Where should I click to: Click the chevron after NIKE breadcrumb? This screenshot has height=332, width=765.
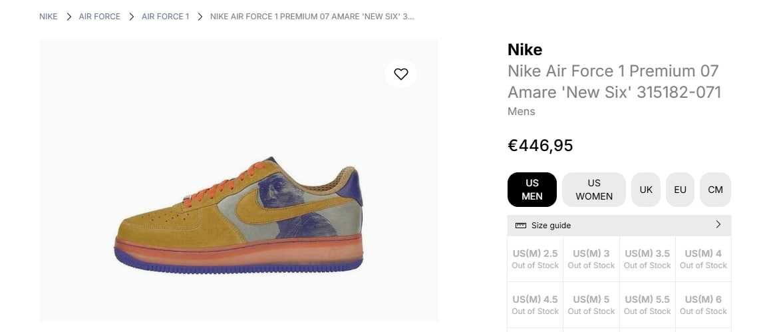69,17
